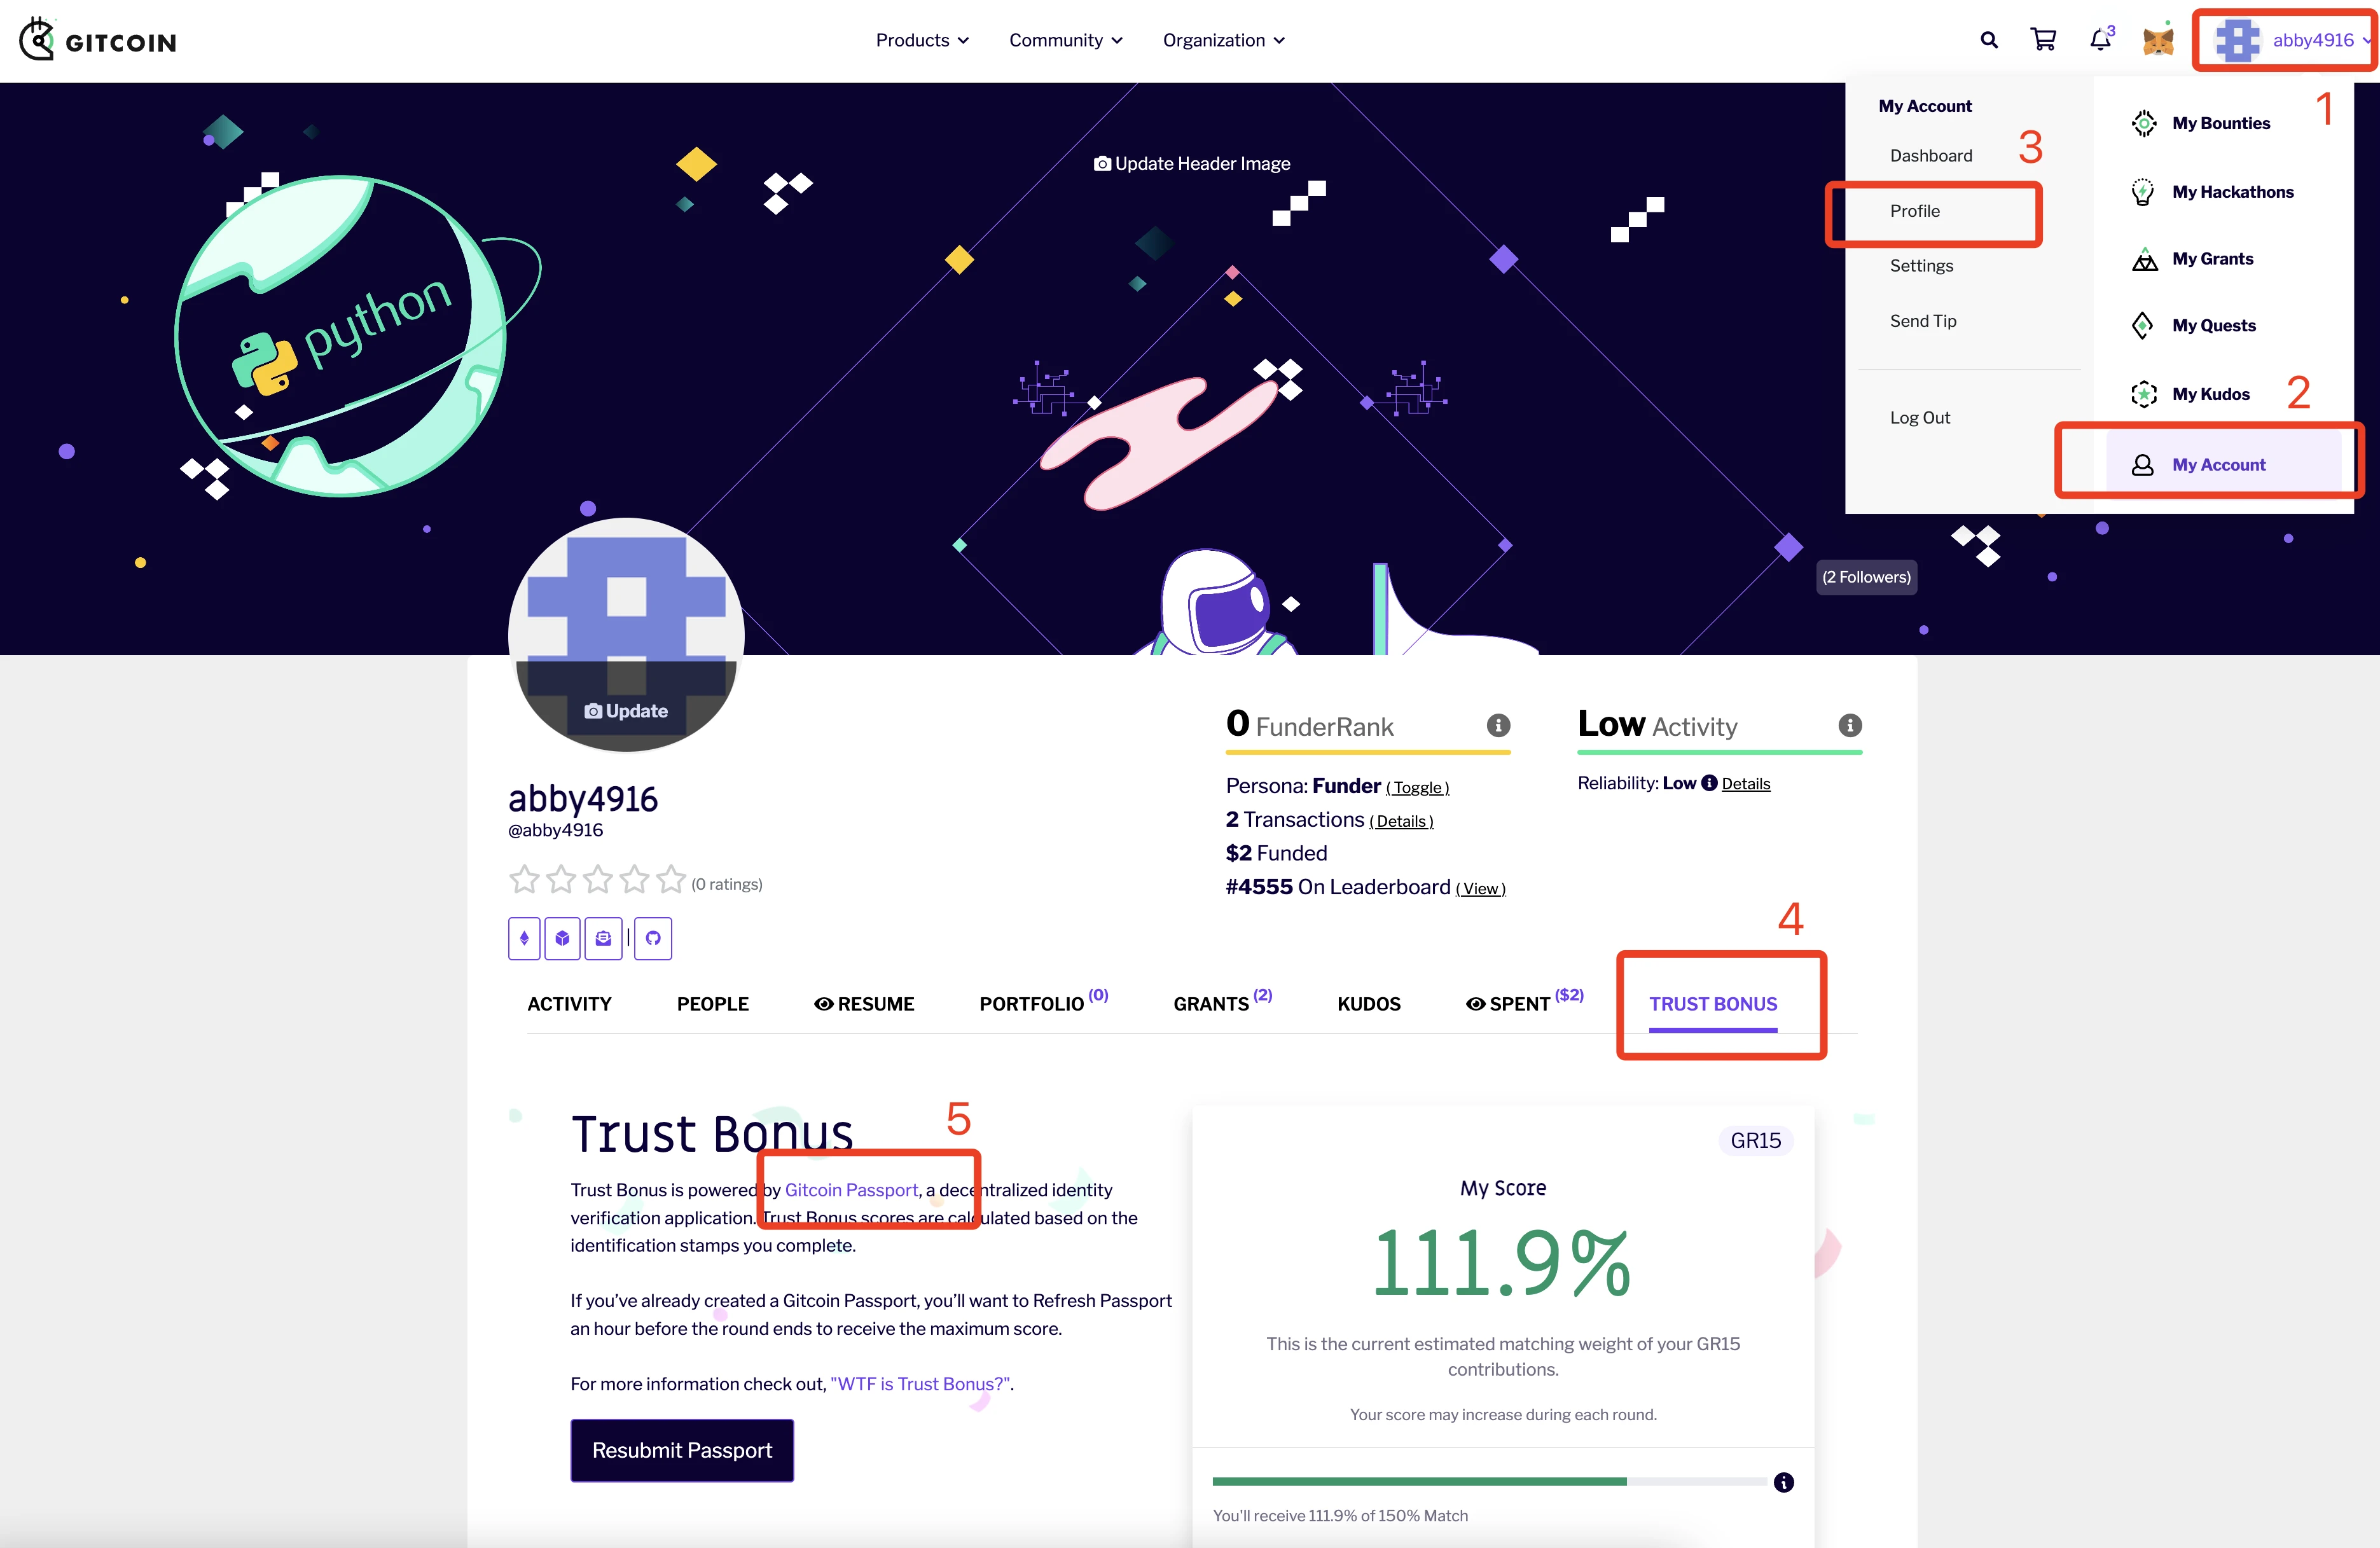Click the email/contact icon on profile
This screenshot has width=2380, height=1548.
coord(604,937)
